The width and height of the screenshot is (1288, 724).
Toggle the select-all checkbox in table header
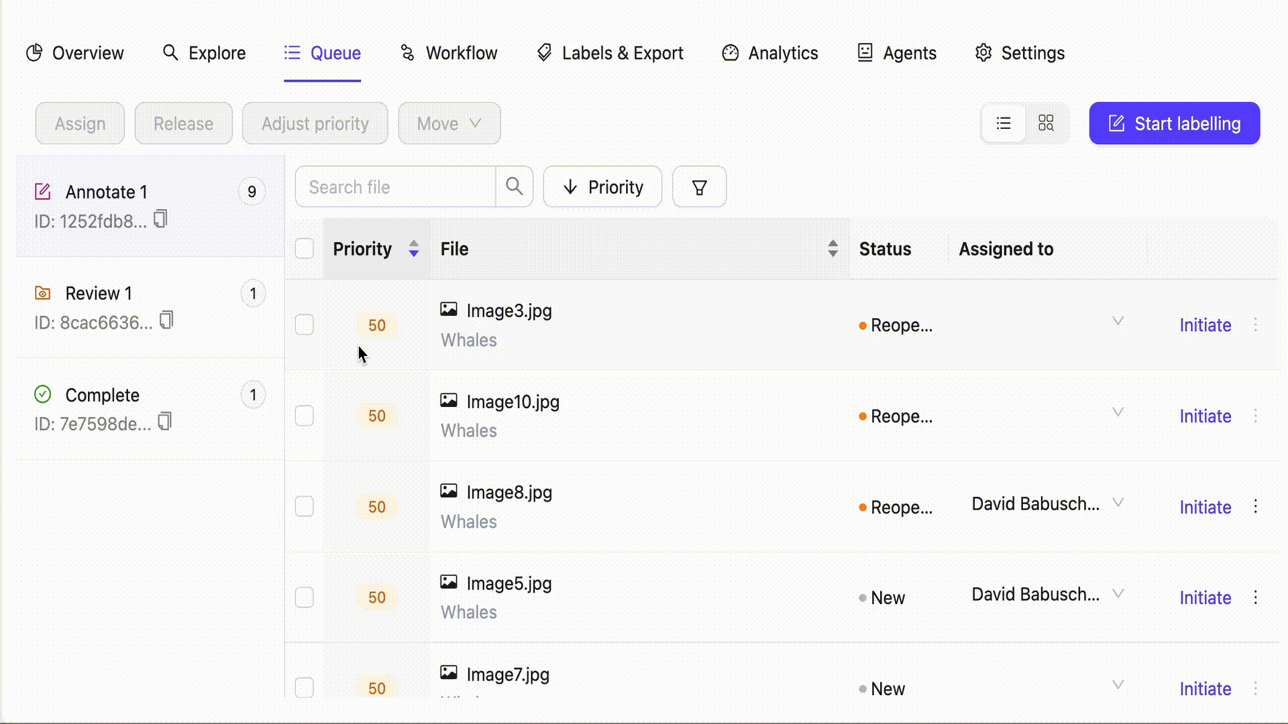(305, 249)
